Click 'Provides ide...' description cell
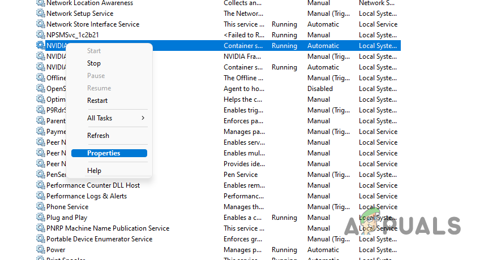This screenshot has width=484, height=260. pos(244,163)
